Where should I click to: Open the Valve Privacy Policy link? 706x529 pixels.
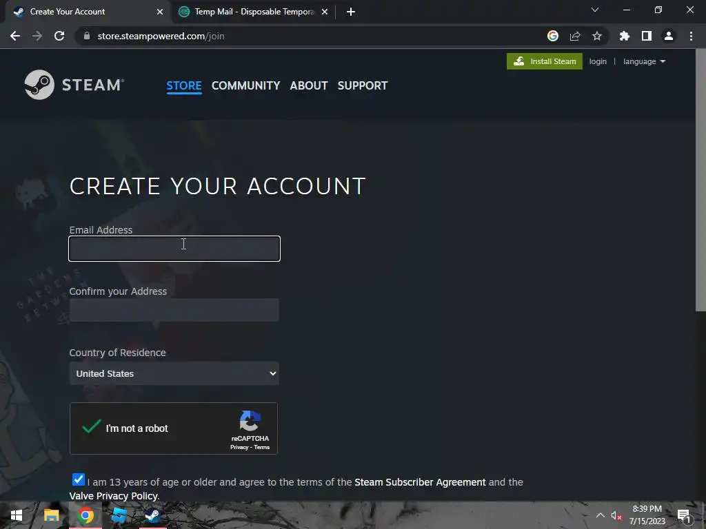tap(114, 496)
